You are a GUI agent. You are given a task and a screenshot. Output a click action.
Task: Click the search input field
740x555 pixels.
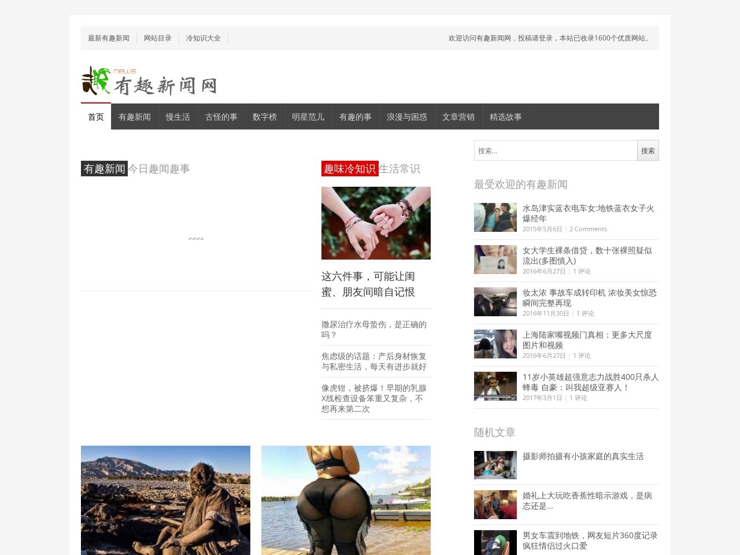[555, 150]
